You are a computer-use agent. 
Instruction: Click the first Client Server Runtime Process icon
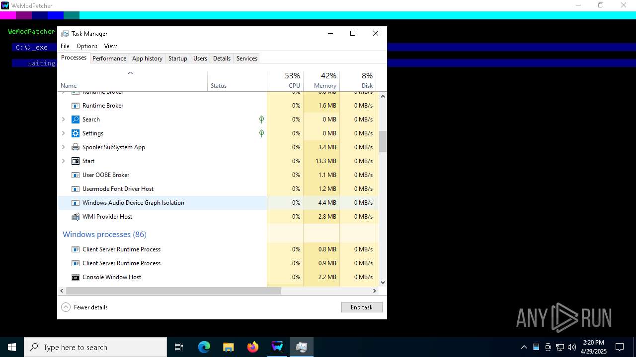[76, 249]
